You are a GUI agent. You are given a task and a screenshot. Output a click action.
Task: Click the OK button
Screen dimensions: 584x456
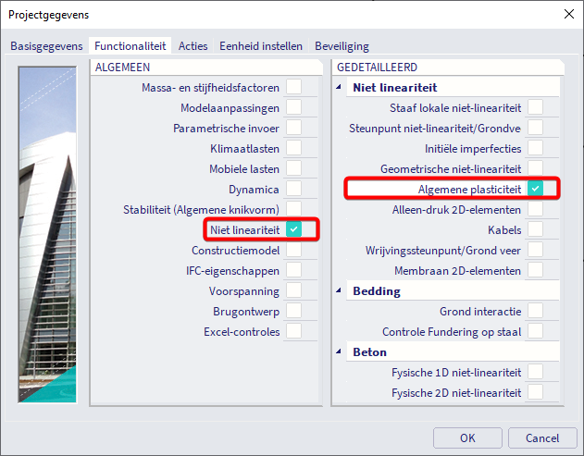(x=467, y=438)
